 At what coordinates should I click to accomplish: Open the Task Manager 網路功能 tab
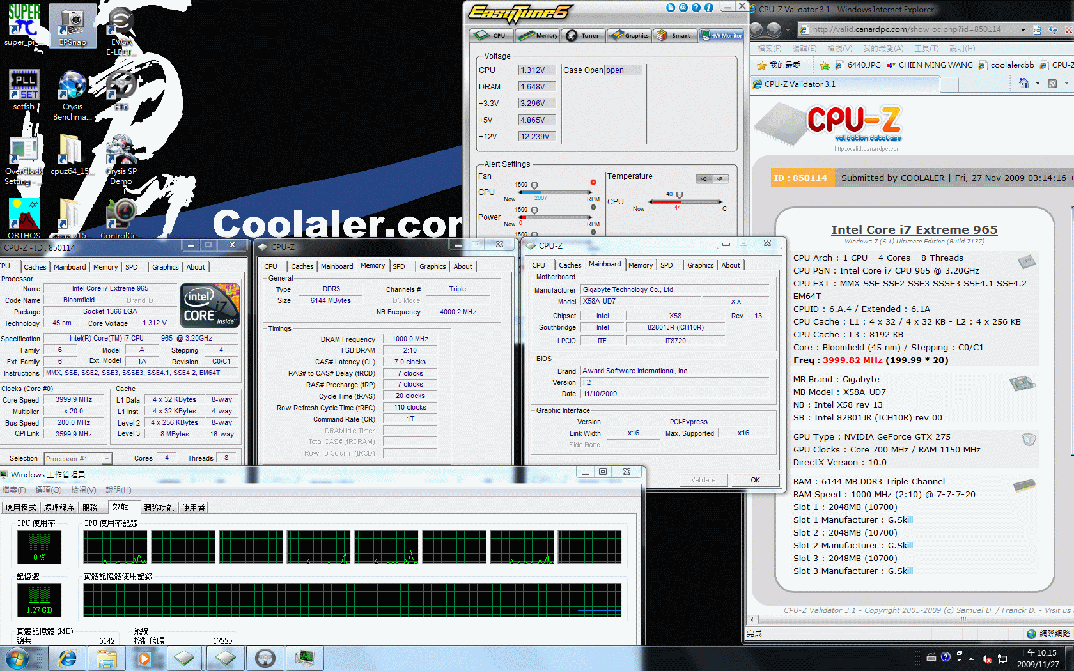coord(159,507)
